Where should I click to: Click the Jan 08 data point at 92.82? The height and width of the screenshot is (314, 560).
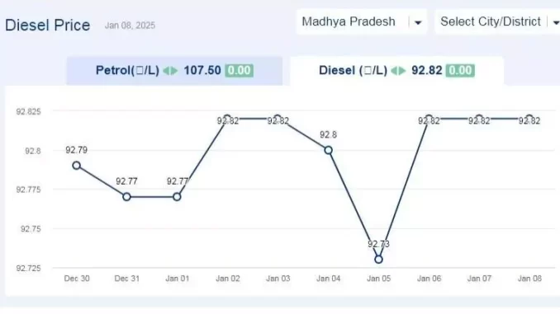tap(529, 119)
